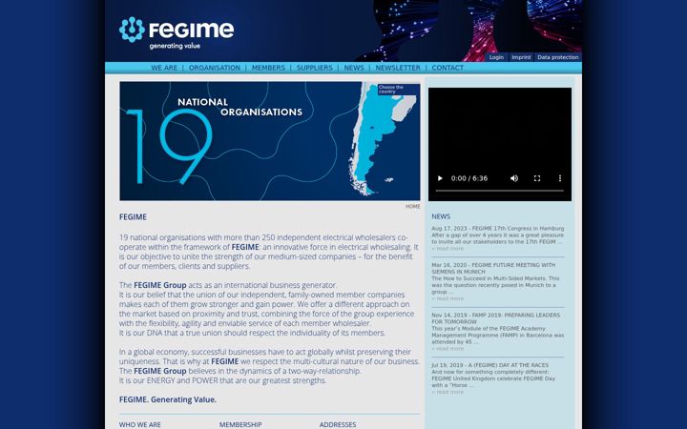Screen dimensions: 687x429
Task: Open the MEMBERS menu
Action: 268,68
